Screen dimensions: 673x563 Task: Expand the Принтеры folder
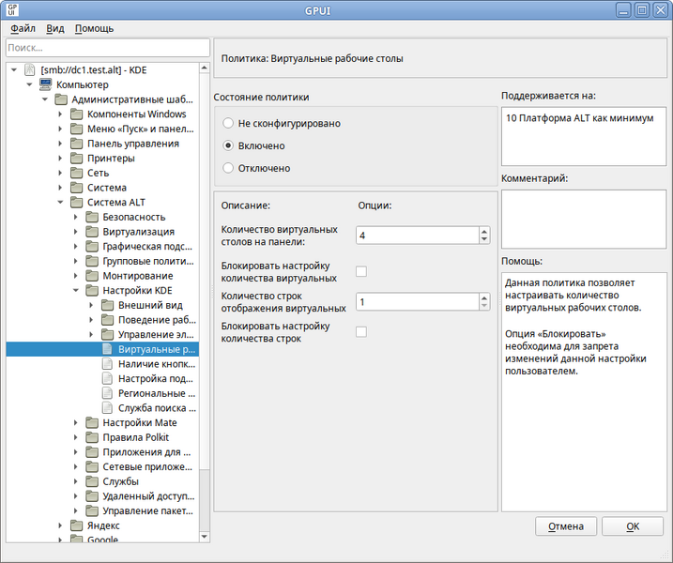(60, 158)
